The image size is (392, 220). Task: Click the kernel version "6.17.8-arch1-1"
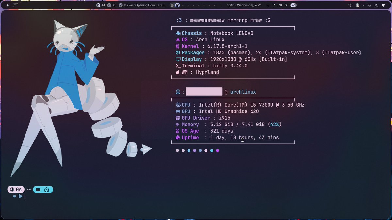[227, 46]
